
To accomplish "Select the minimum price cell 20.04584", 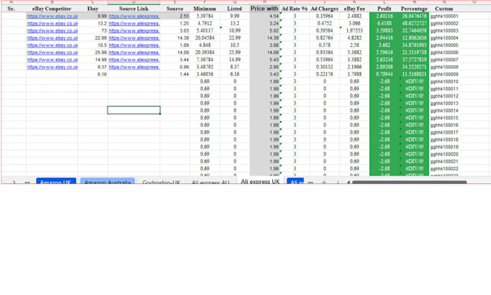I will pyautogui.click(x=205, y=38).
